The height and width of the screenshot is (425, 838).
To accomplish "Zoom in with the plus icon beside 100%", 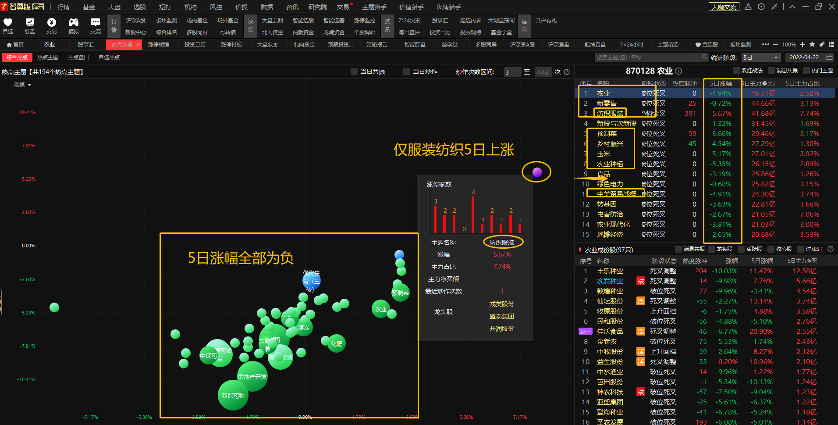I will [802, 45].
